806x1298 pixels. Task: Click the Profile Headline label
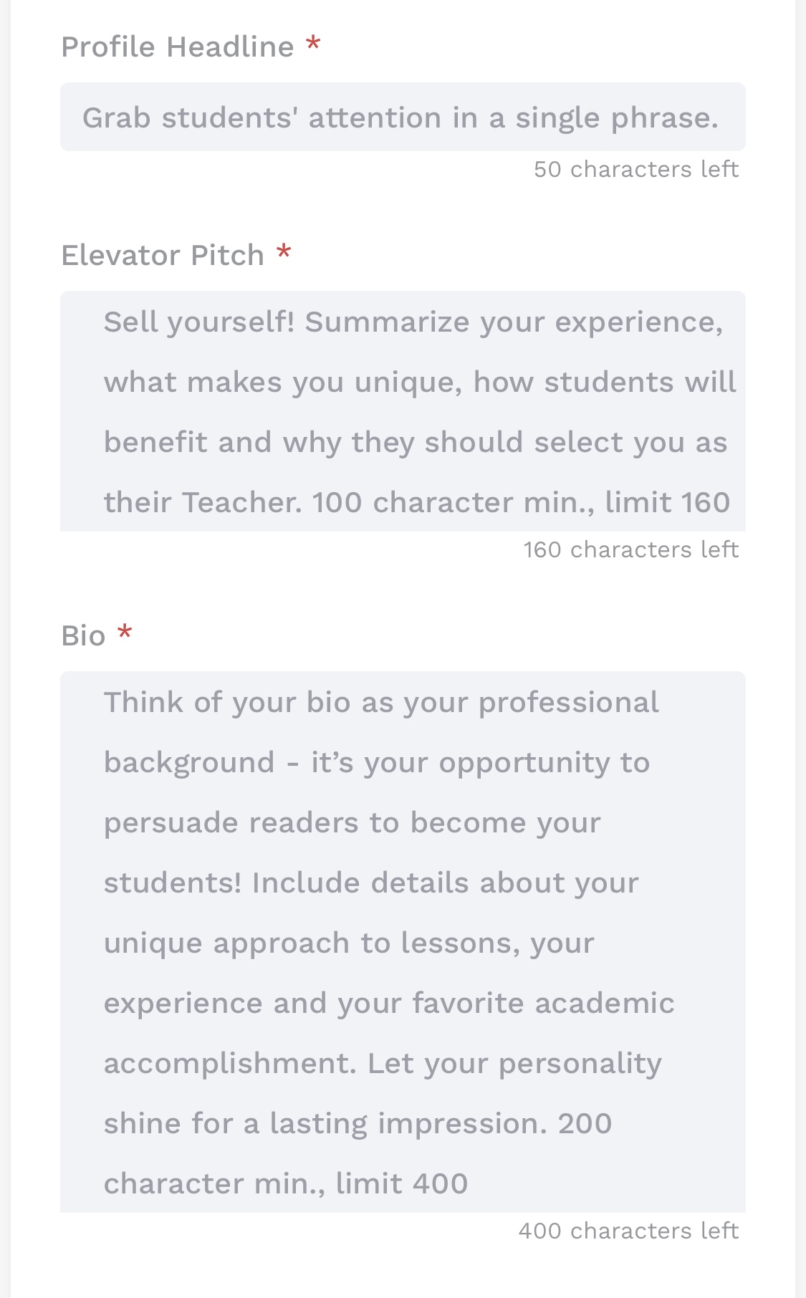(x=178, y=47)
